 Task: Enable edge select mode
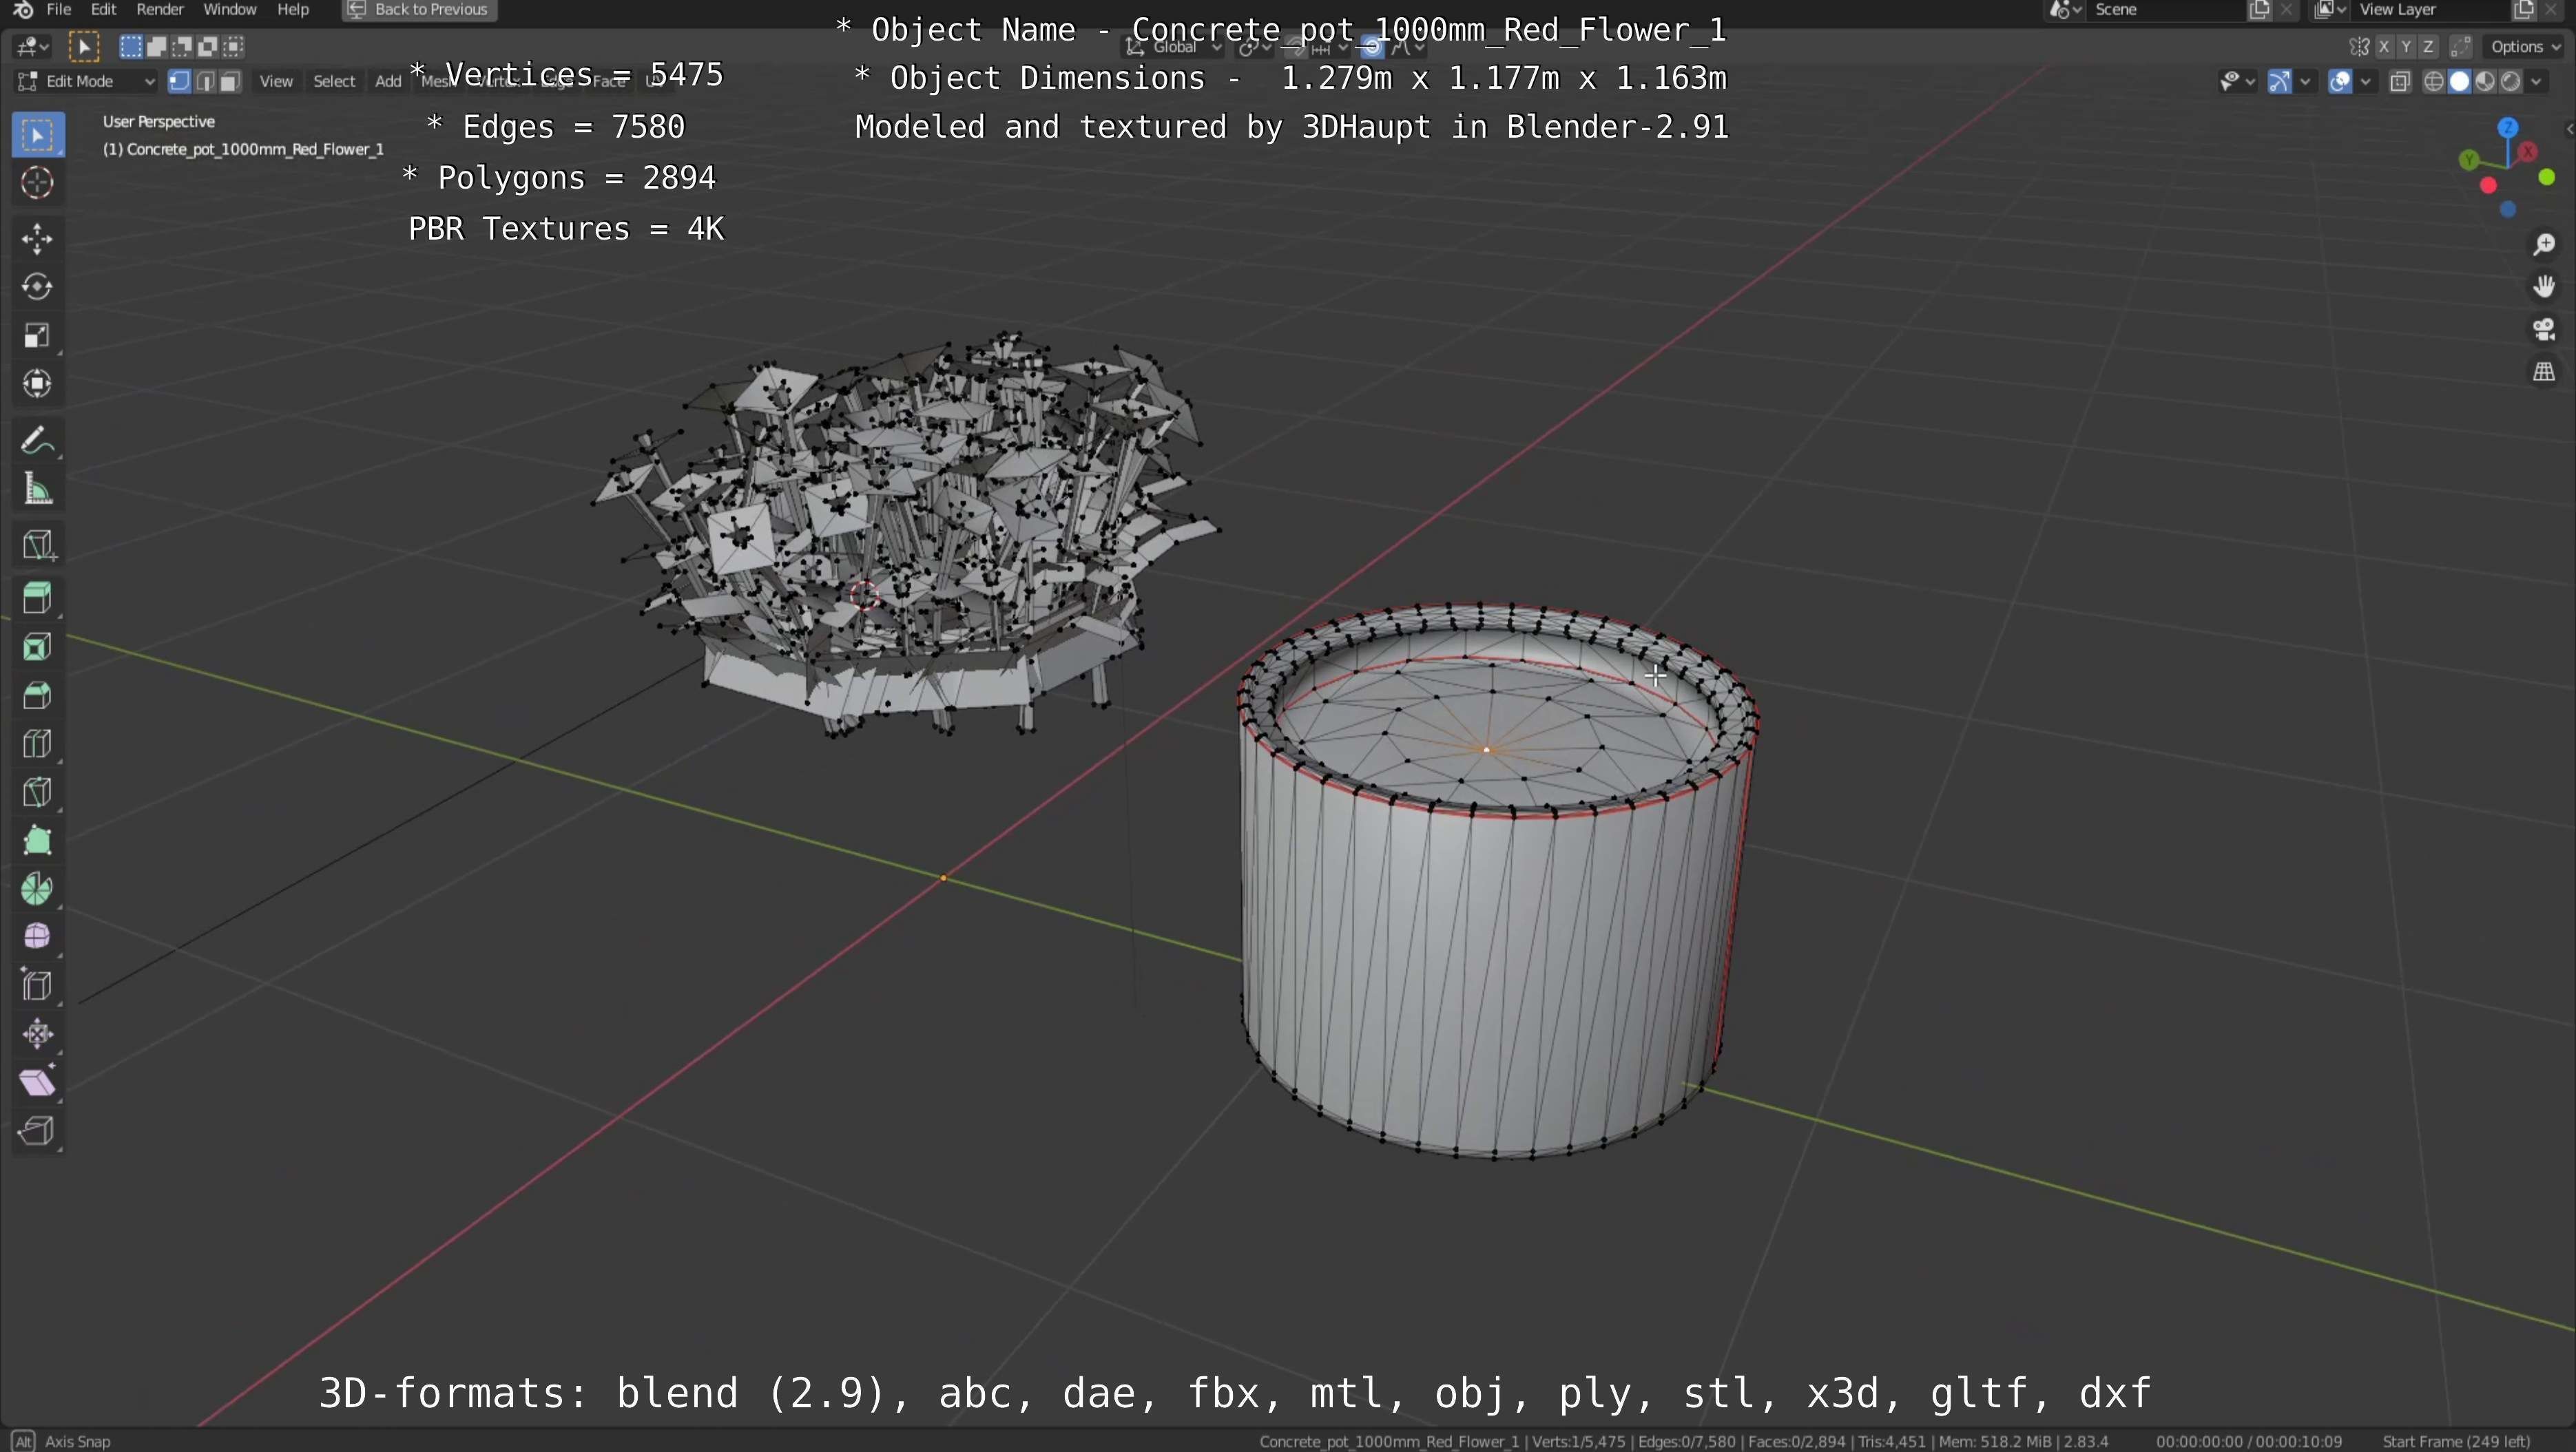(x=205, y=81)
